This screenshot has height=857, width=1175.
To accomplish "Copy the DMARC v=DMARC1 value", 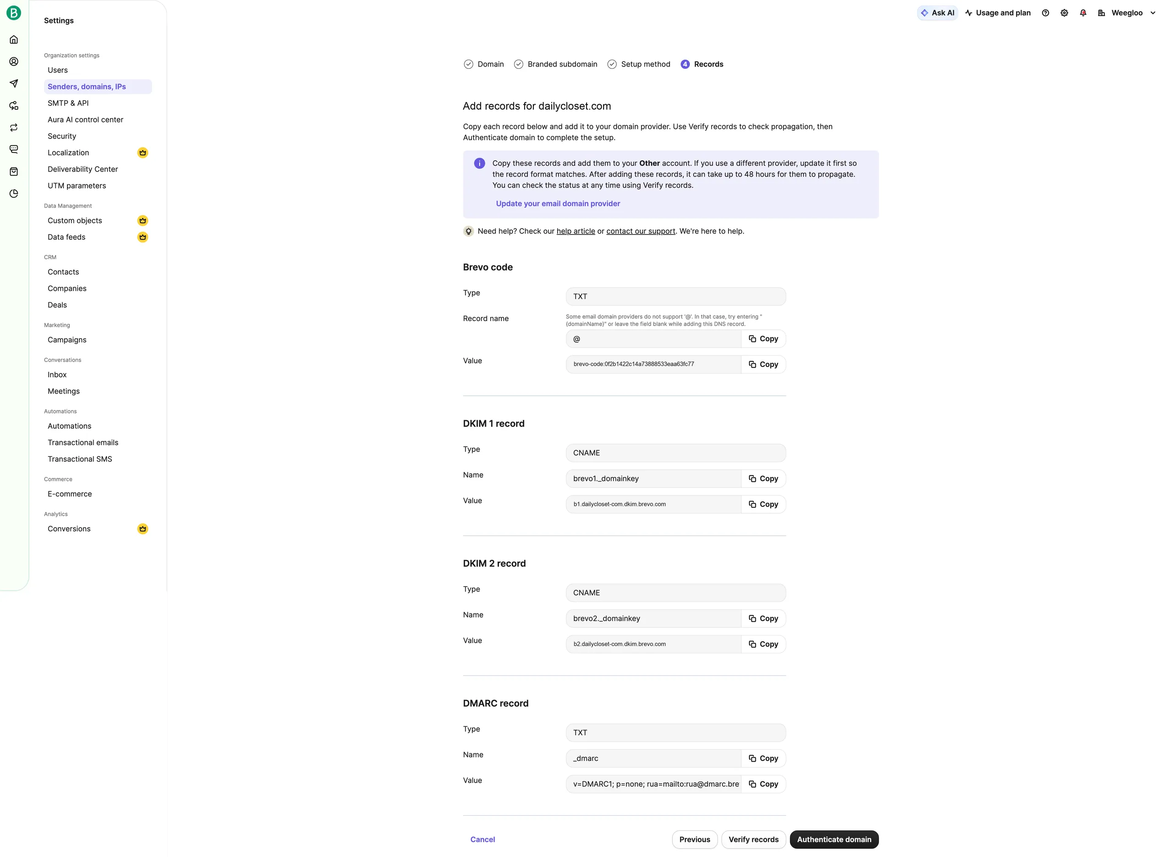I will pos(763,785).
